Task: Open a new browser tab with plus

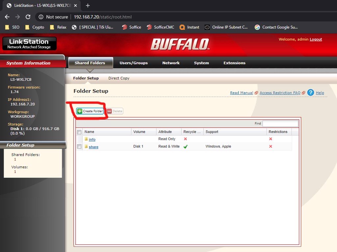Action: point(88,6)
